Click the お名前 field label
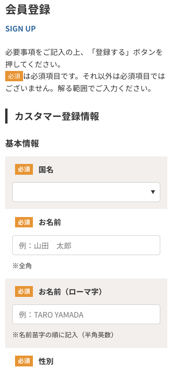 (50, 222)
